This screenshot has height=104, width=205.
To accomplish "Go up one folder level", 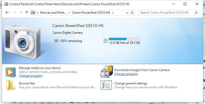I will tap(27, 12).
